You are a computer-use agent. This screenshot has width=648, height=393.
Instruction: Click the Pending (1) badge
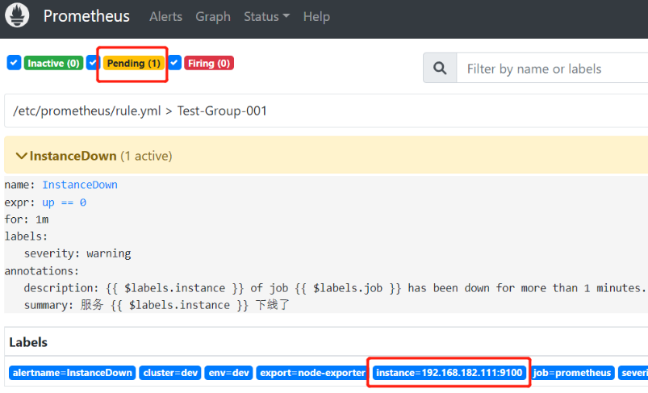tap(133, 63)
